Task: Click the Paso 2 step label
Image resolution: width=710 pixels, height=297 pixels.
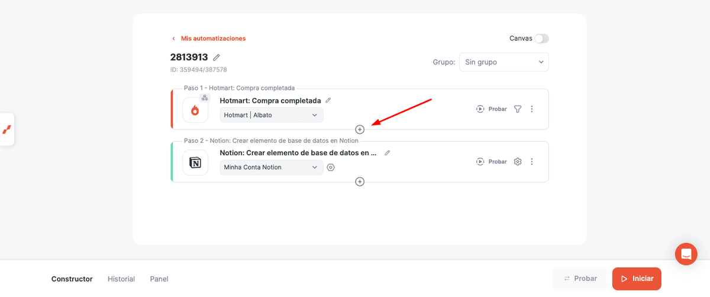Action: click(x=271, y=141)
